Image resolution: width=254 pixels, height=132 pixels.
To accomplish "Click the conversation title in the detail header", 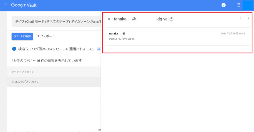I will pyautogui.click(x=144, y=19).
